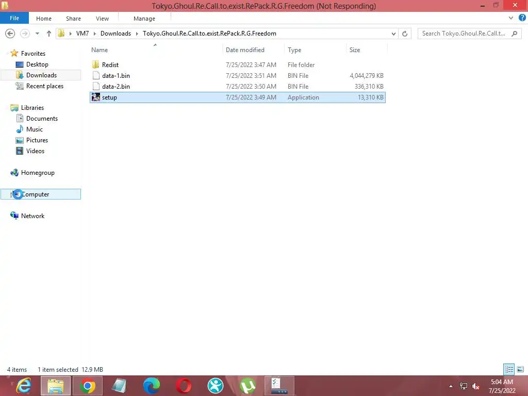This screenshot has width=528, height=396.
Task: Click the search magnifier icon
Action: (514, 34)
